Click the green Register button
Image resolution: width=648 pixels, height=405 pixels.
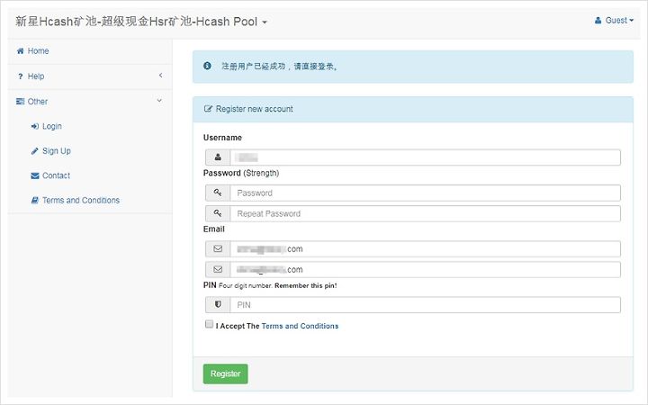225,374
